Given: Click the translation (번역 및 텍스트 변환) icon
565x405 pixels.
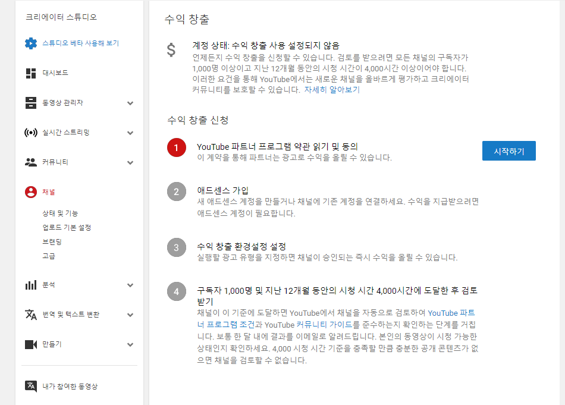Looking at the screenshot, I should click(31, 315).
